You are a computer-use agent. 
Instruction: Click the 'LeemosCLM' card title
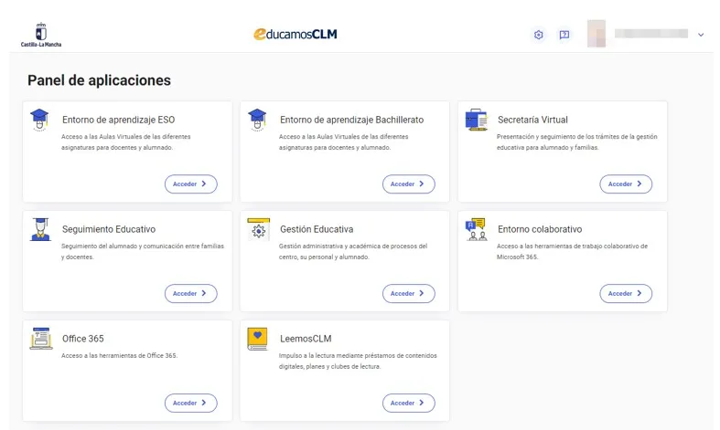(x=306, y=339)
